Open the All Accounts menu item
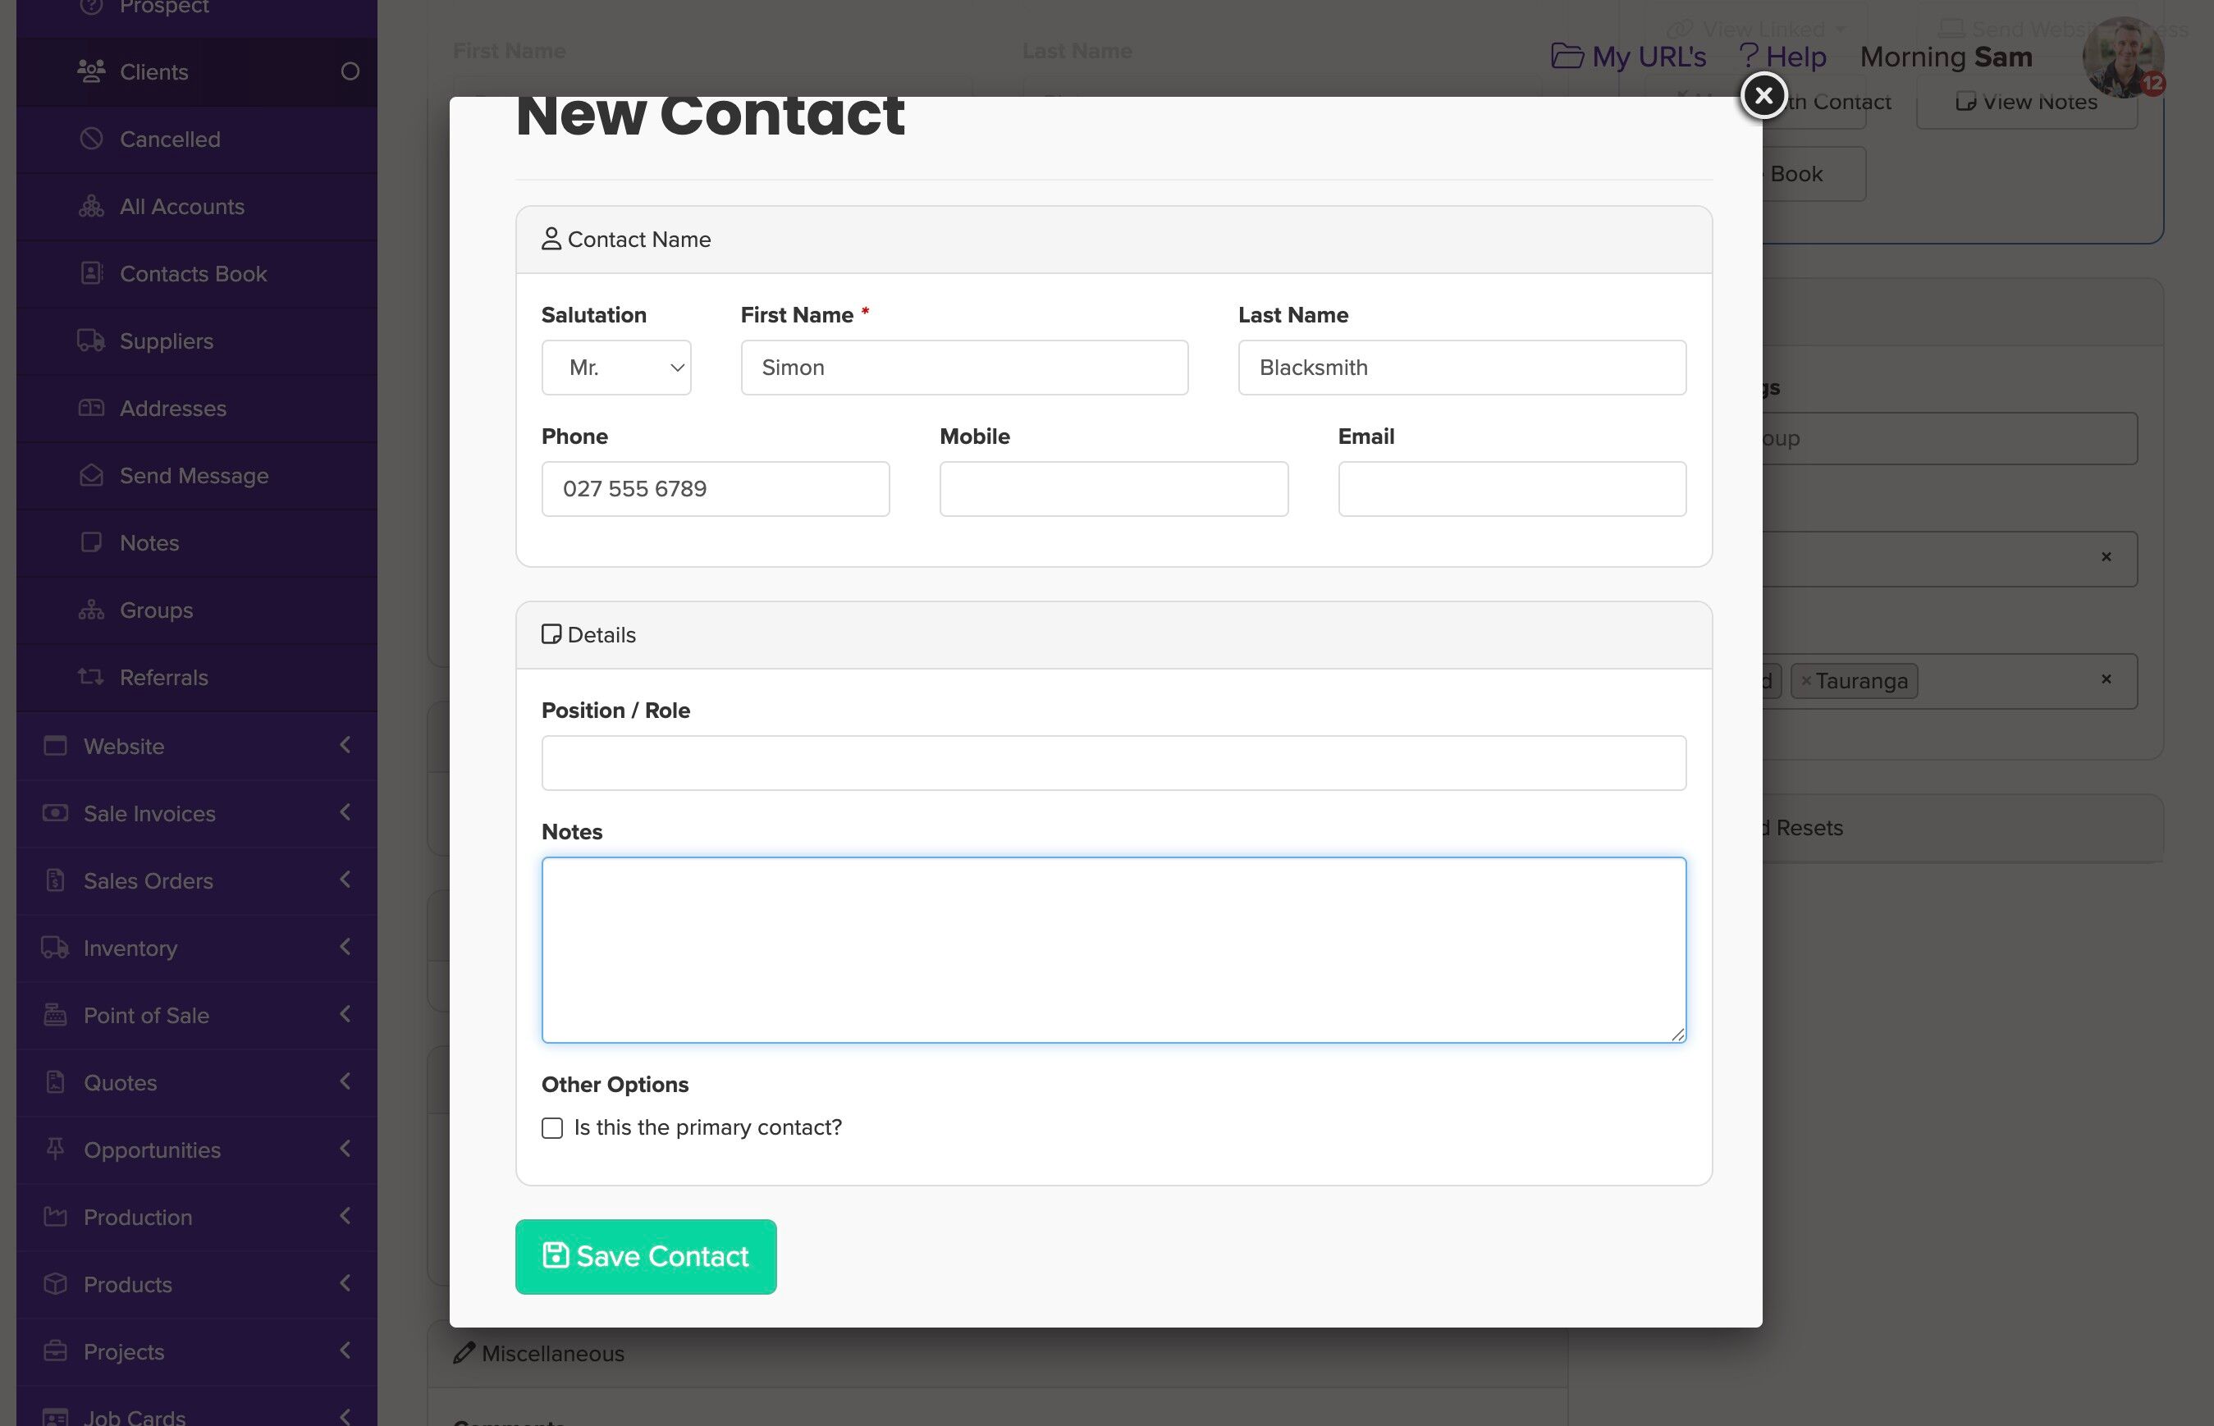The width and height of the screenshot is (2214, 1426). (x=181, y=207)
